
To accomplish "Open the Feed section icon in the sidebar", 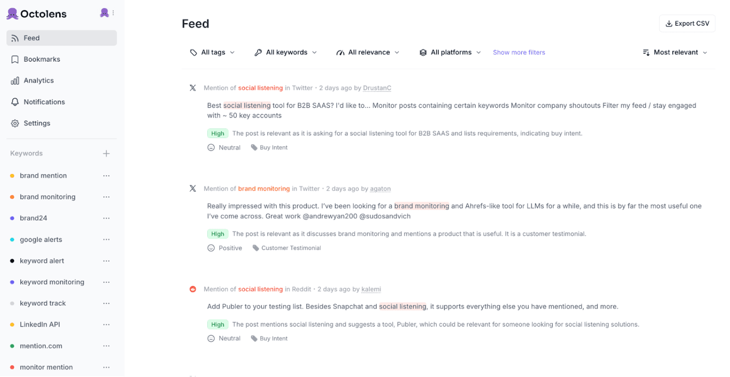I will tap(16, 38).
